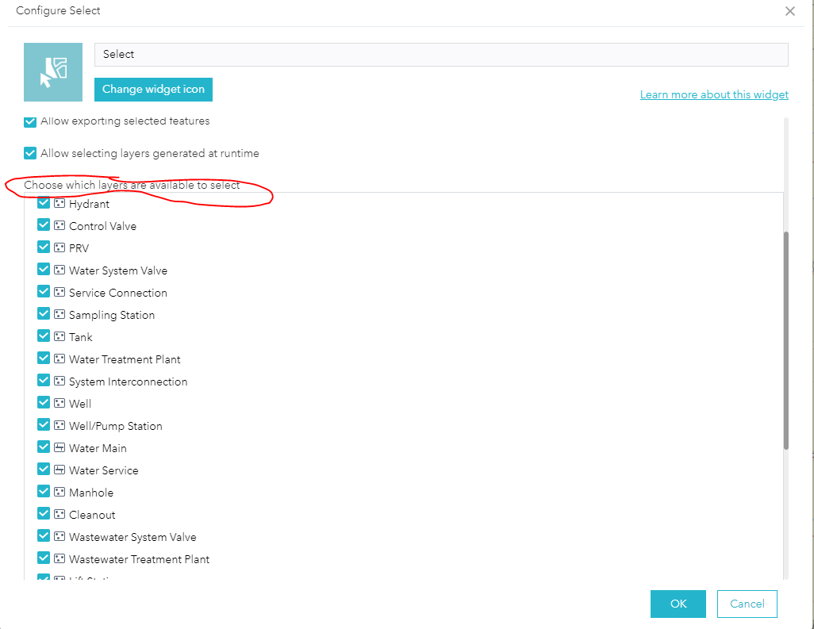Uncheck the PRV layer
This screenshot has height=629, width=814.
click(43, 247)
